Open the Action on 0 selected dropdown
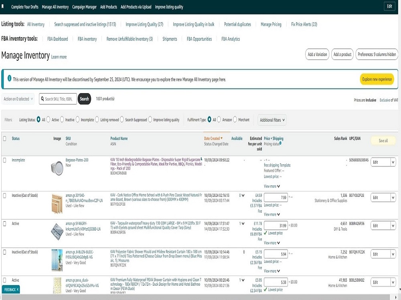401x300 pixels. point(18,99)
